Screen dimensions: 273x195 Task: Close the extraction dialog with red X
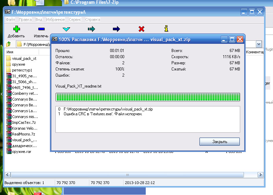240,39
